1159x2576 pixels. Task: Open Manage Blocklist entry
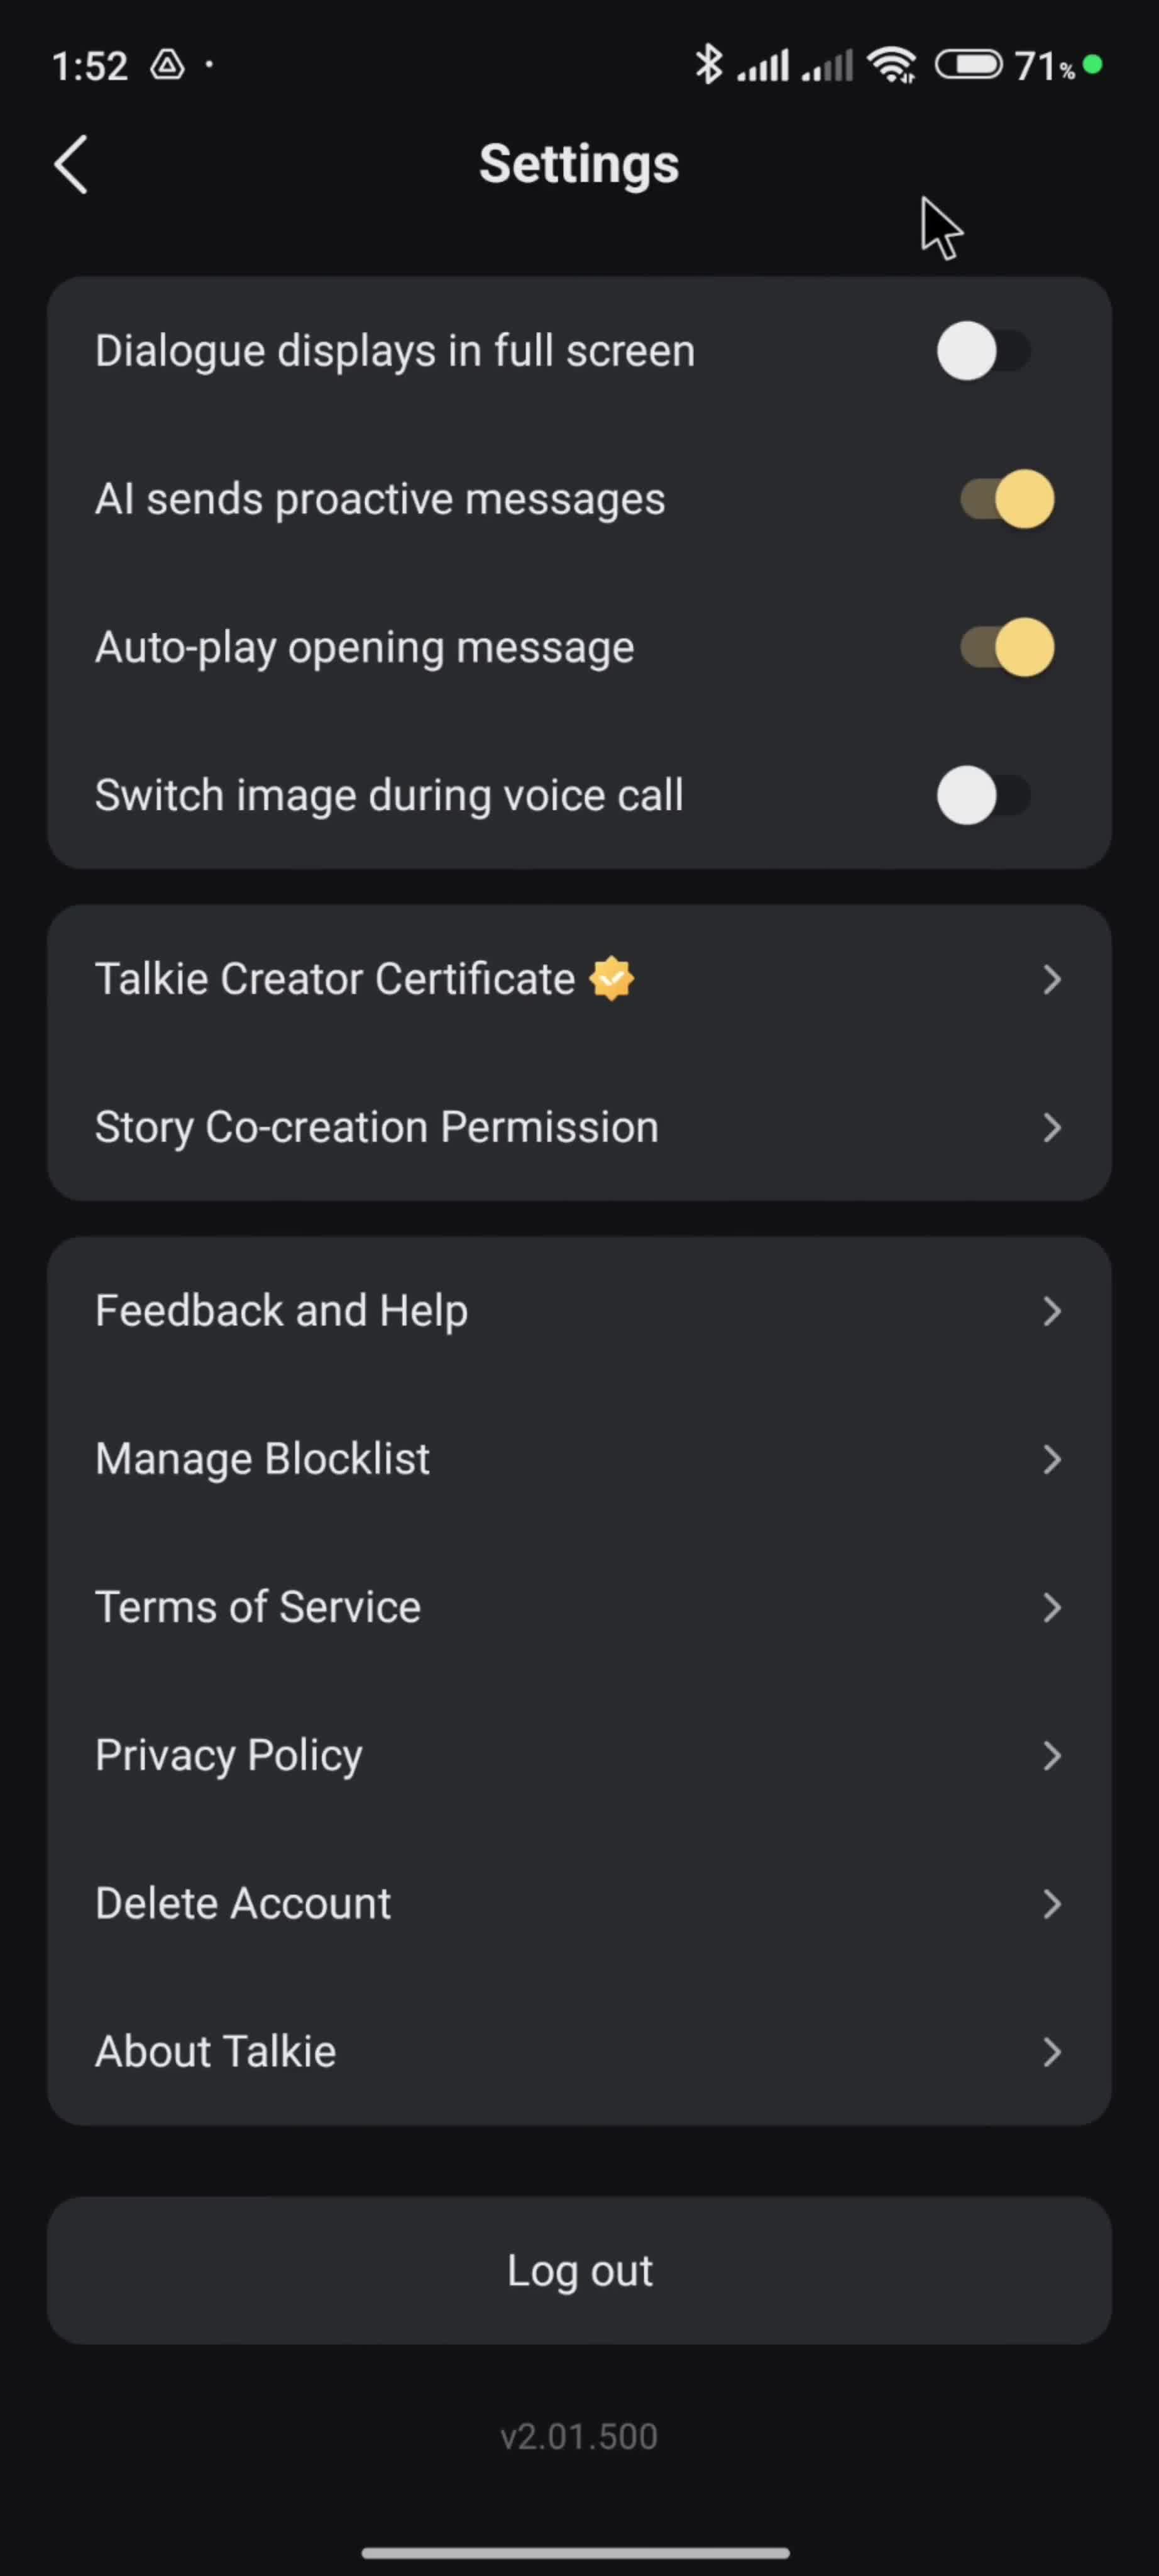[579, 1459]
